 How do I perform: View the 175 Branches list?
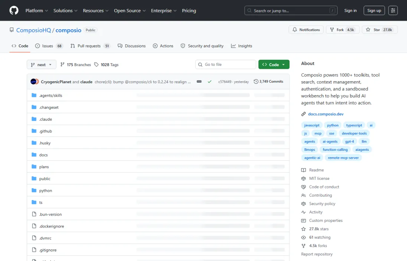75,64
